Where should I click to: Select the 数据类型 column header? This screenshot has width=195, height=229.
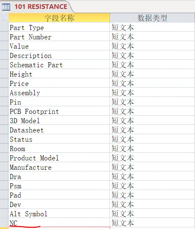[152, 18]
